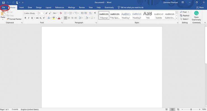Apply the Heading 1 style

[126, 15]
